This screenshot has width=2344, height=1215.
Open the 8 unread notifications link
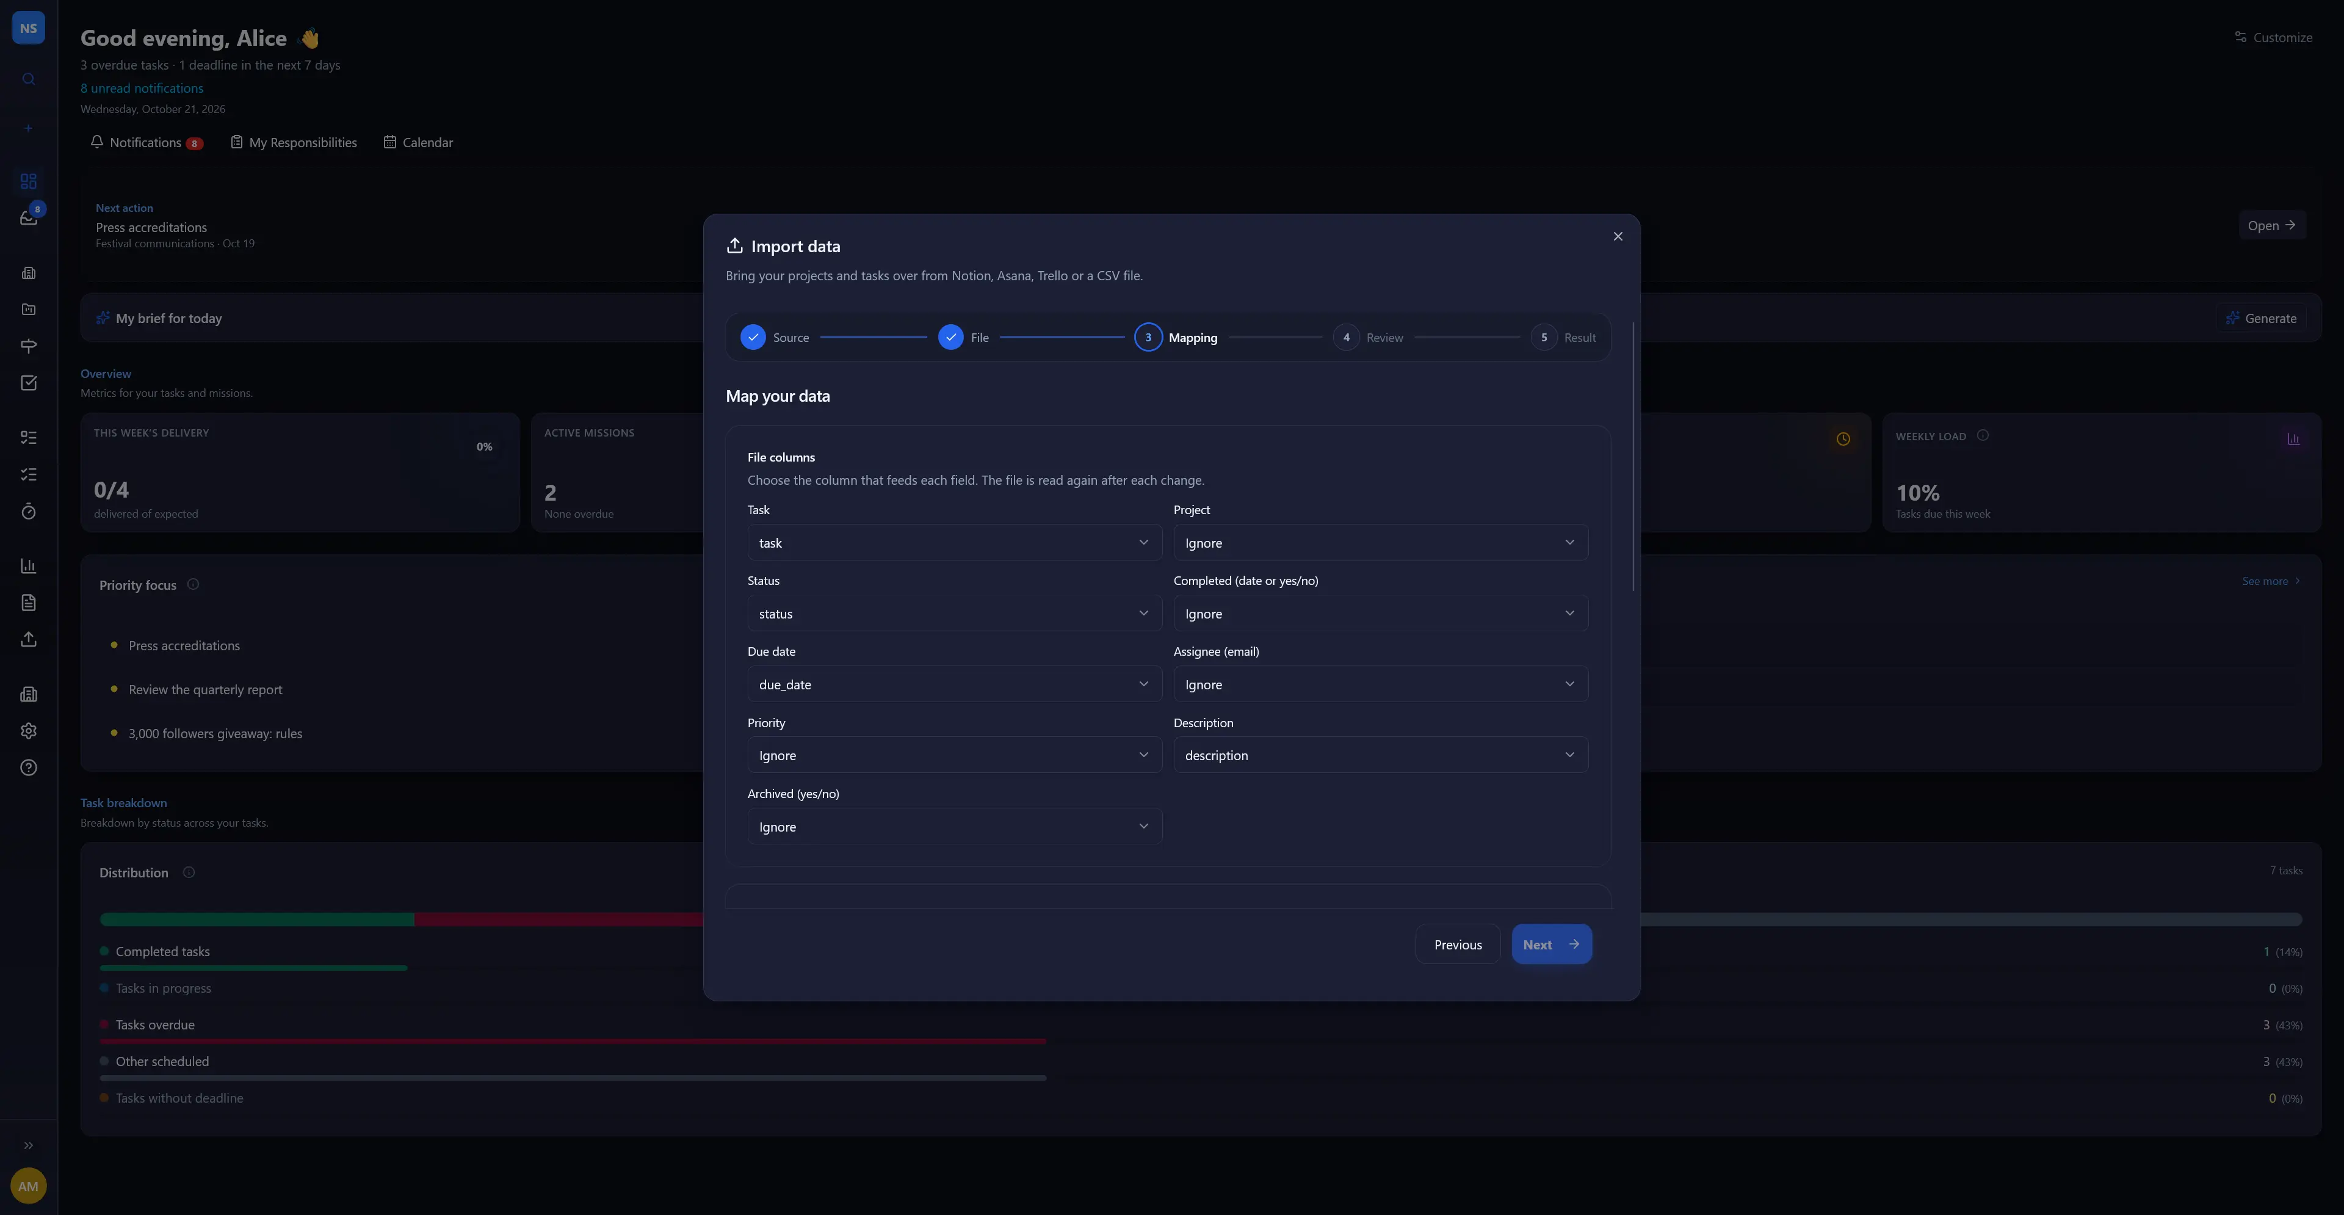tap(142, 89)
